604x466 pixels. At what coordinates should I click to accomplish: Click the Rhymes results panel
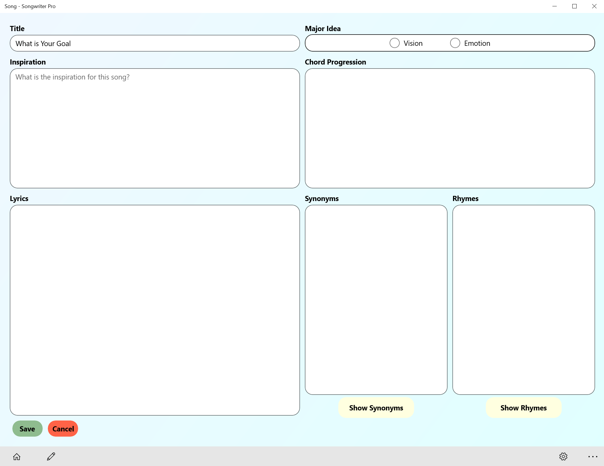(x=523, y=300)
